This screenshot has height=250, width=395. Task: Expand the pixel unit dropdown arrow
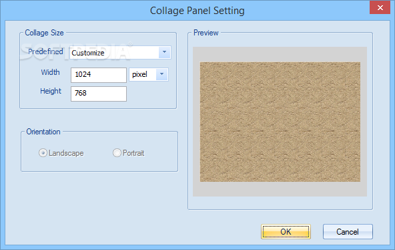[x=162, y=74]
